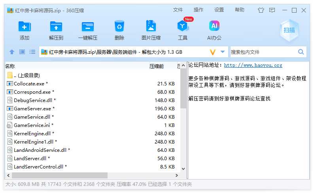Open the 工具 (Tools) icon
Image resolution: width=314 pixels, height=193 pixels.
(183, 26)
